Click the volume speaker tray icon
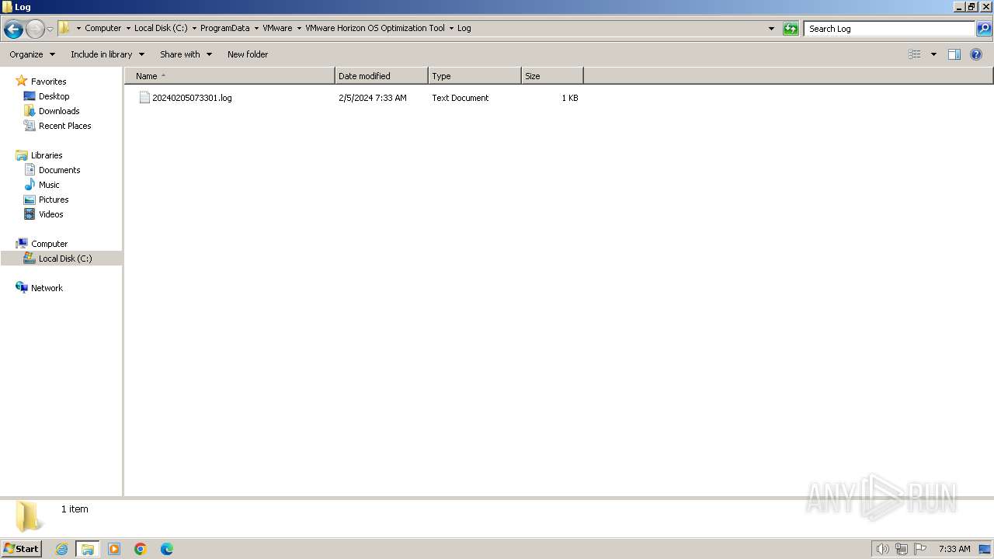Viewport: 994px width, 559px height. pyautogui.click(x=882, y=549)
